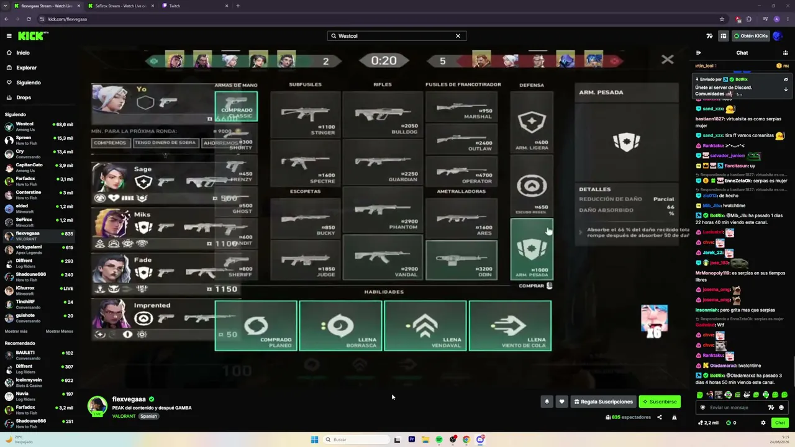Buy the Bucky shotgun
Image resolution: width=795 pixels, height=447 pixels.
[305, 217]
